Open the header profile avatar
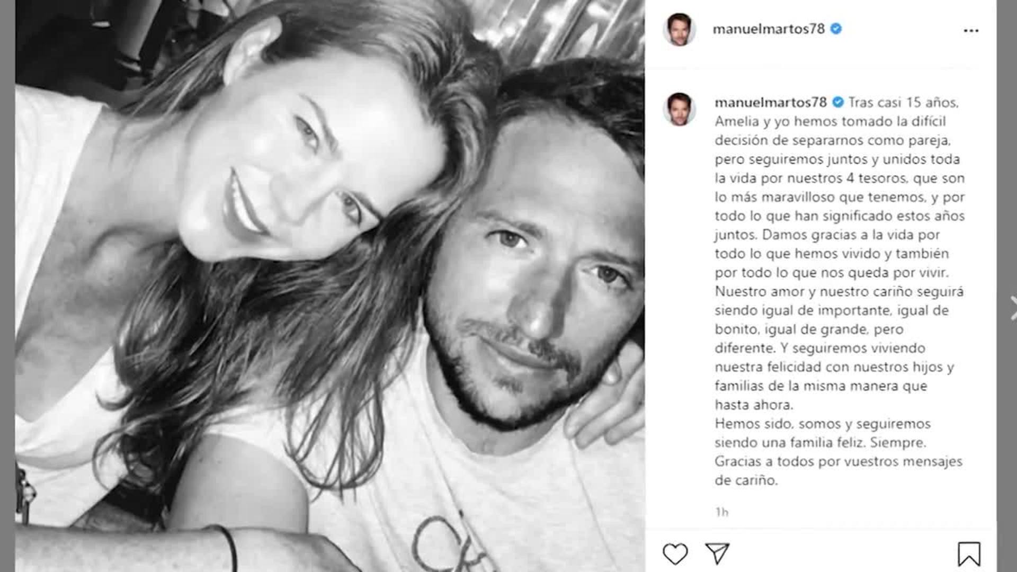The width and height of the screenshot is (1017, 572). [679, 30]
